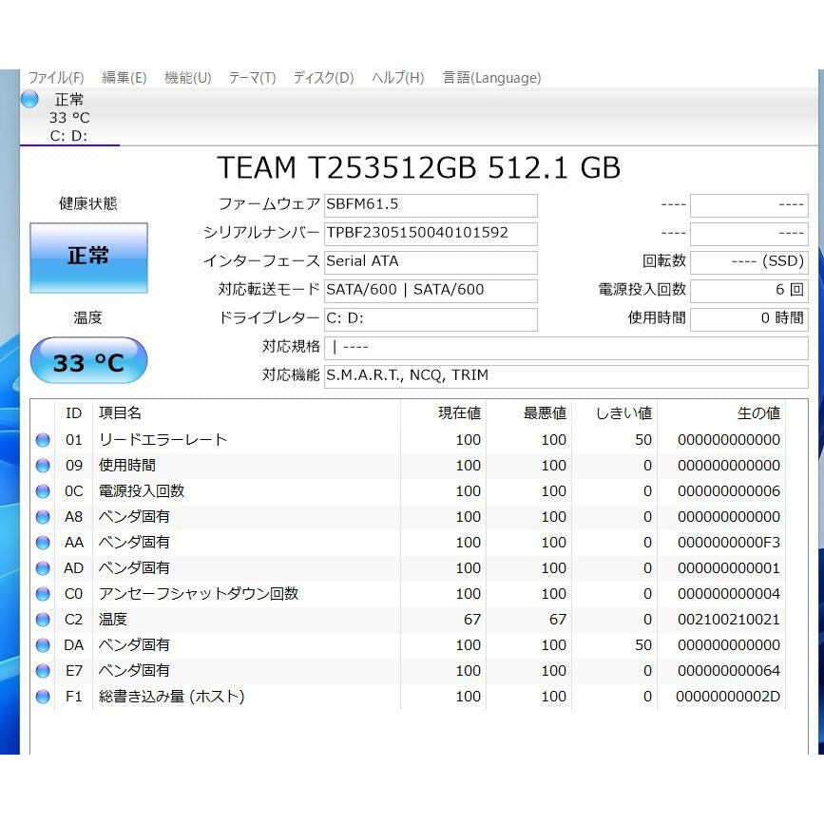
Task: Click the blue status icon for リードエラーレート
Action: click(43, 439)
